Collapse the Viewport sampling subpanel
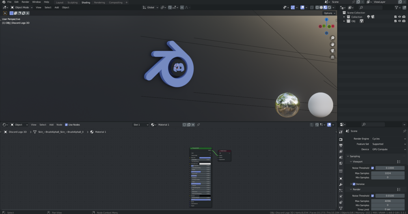The height and width of the screenshot is (214, 408). 351,162
